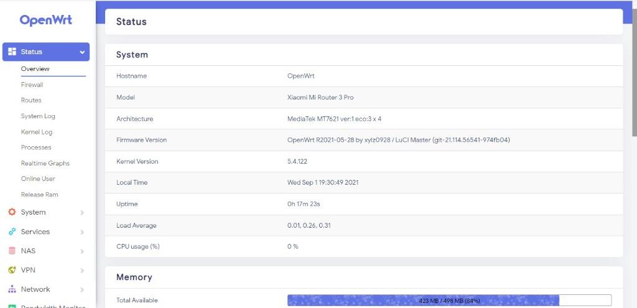Click the Services icon in sidebar

pyautogui.click(x=12, y=231)
